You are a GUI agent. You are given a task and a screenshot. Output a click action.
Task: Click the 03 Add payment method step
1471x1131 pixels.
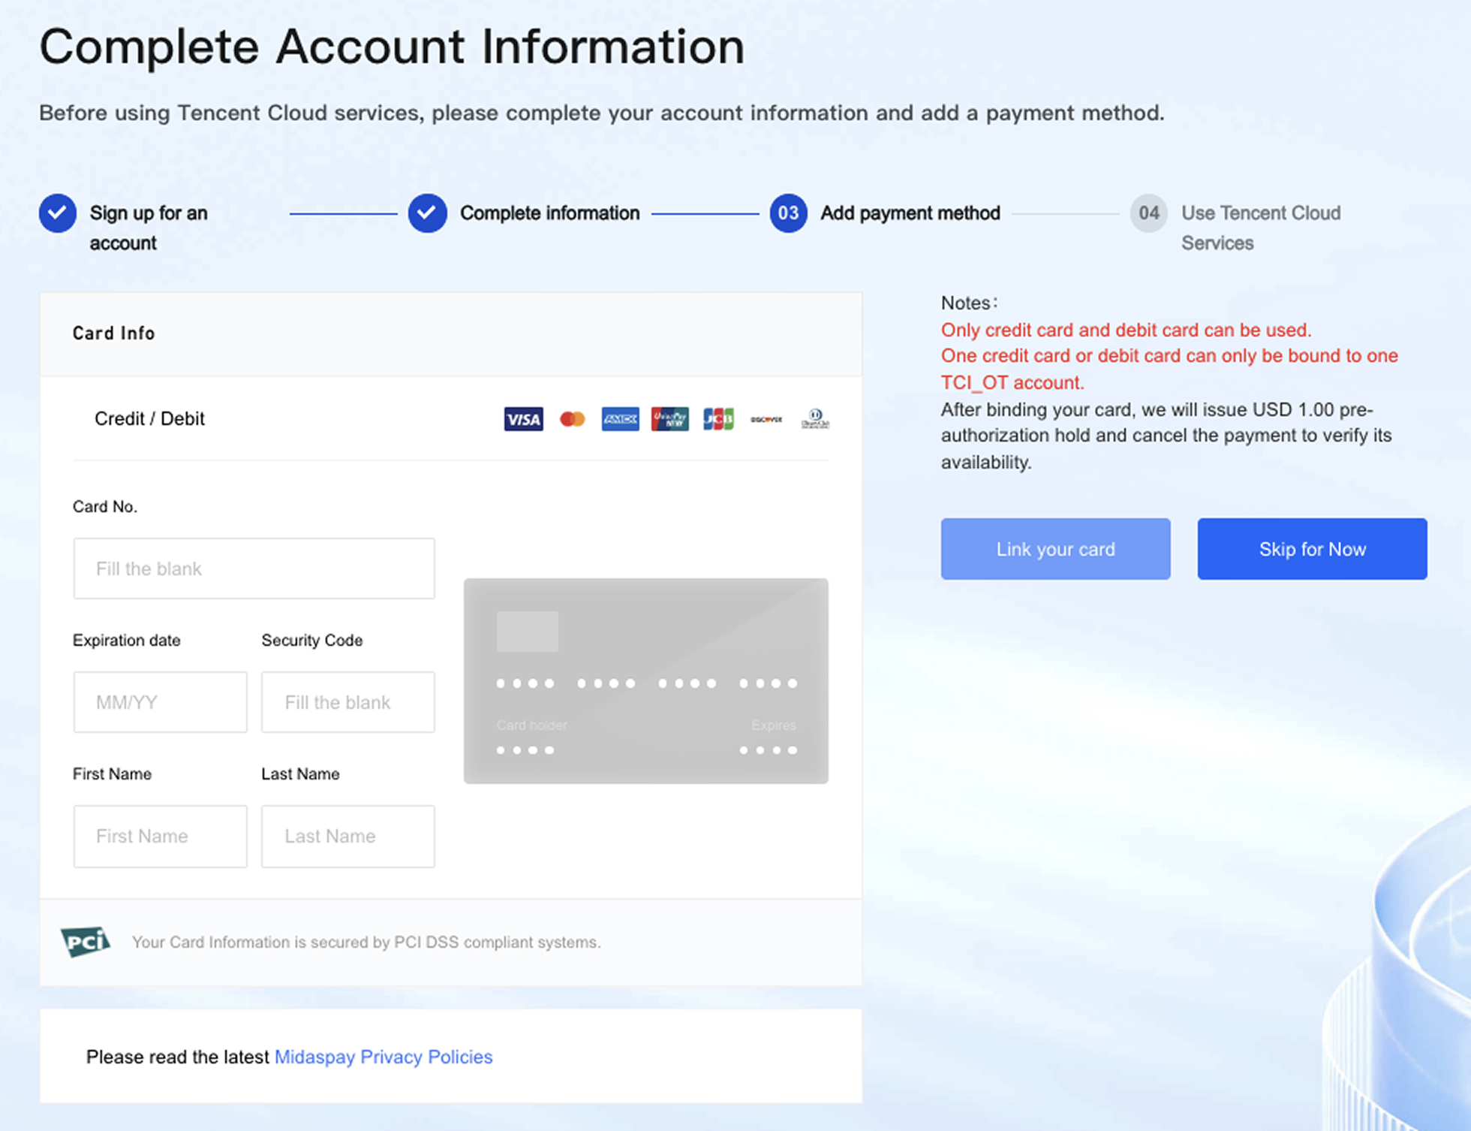click(789, 213)
